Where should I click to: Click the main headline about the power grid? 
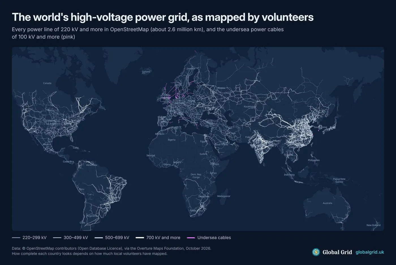[163, 17]
